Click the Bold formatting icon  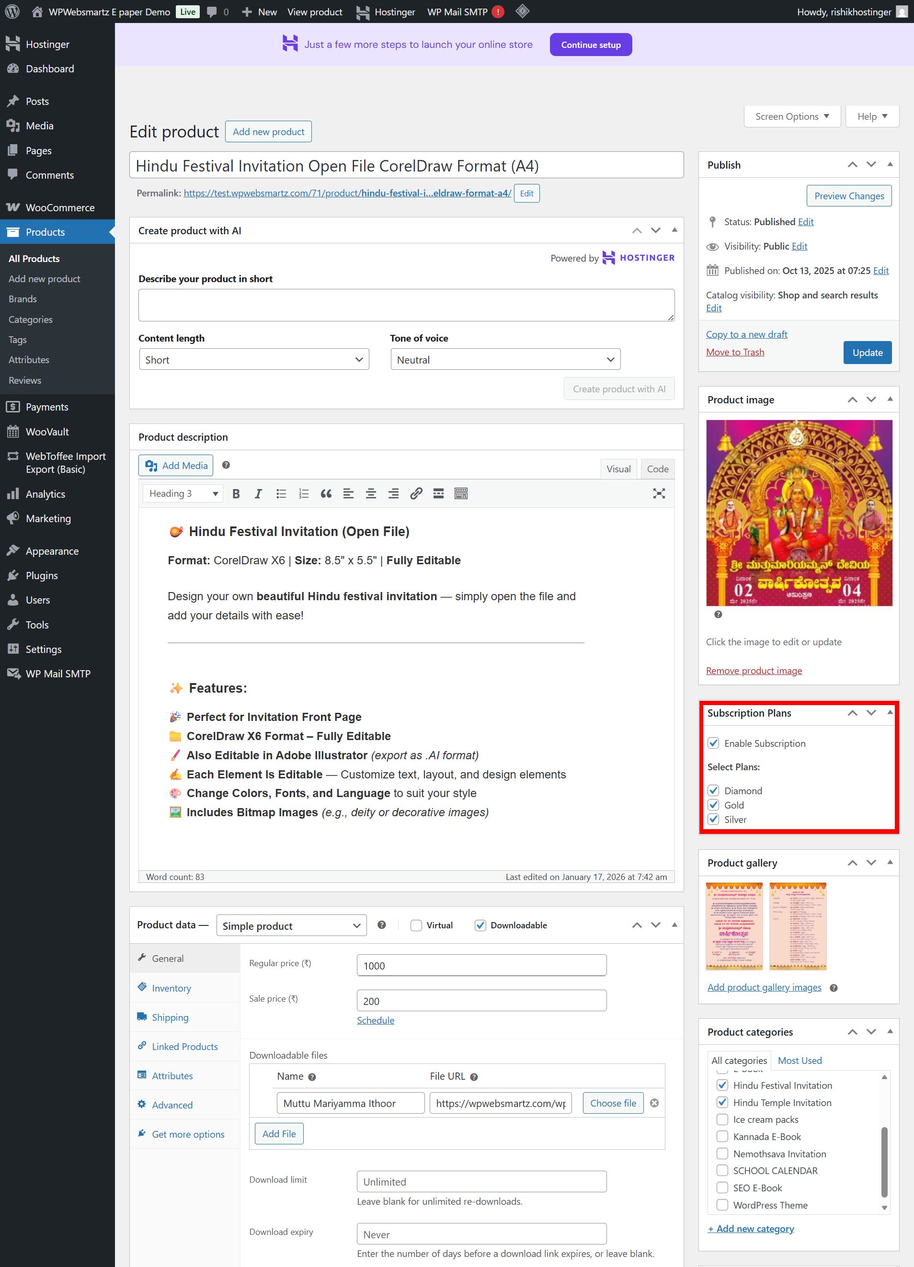[236, 494]
